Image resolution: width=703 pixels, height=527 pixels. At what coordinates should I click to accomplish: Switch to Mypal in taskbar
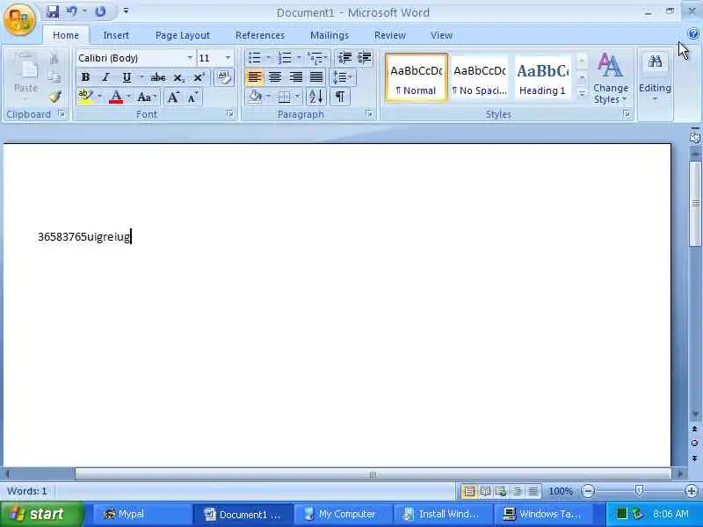point(142,514)
